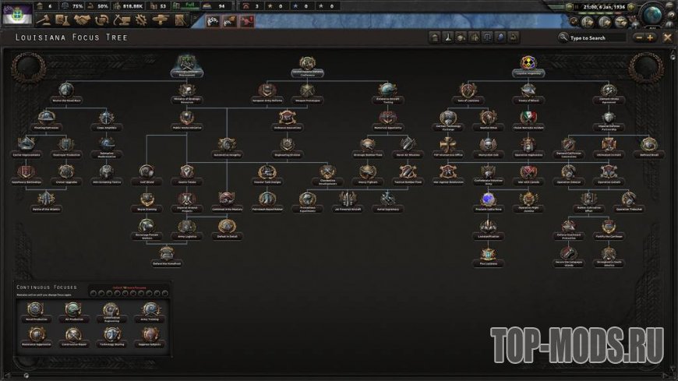Select the Air Production continuous focus
The image size is (678, 381).
72,309
